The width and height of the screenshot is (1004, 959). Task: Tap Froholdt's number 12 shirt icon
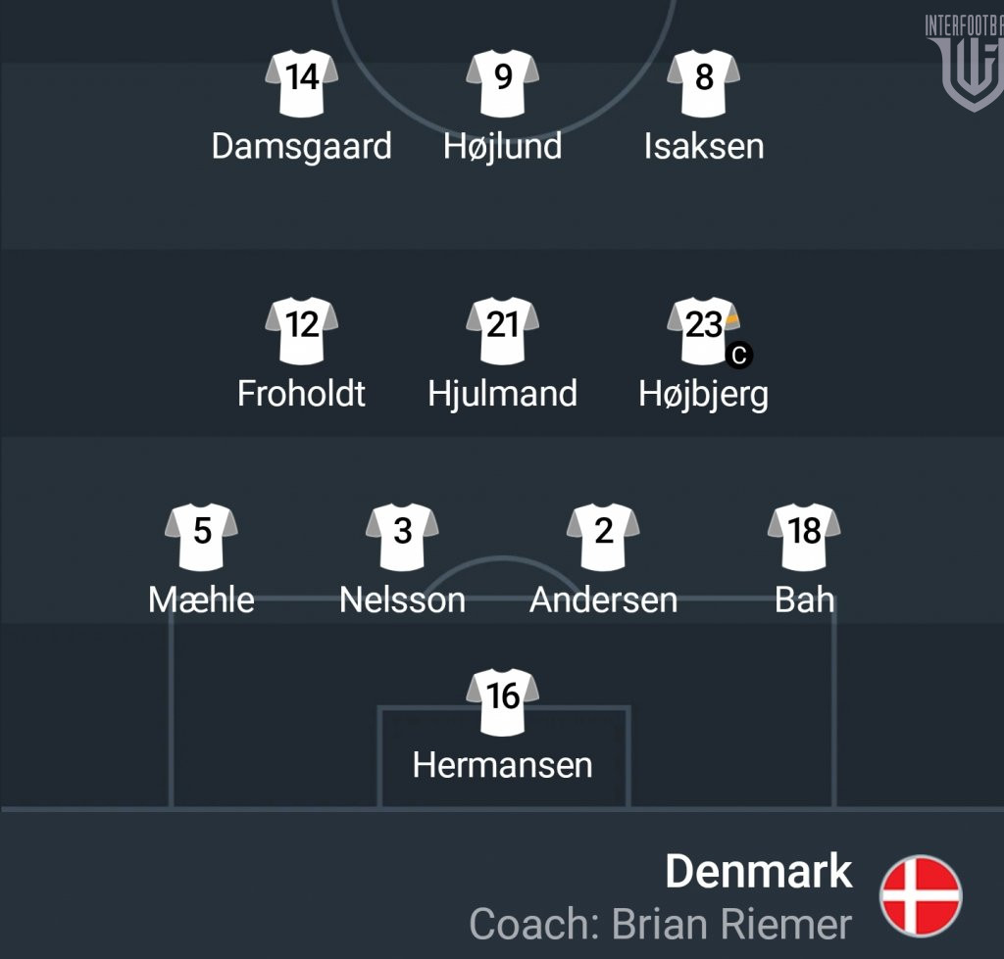(x=302, y=329)
